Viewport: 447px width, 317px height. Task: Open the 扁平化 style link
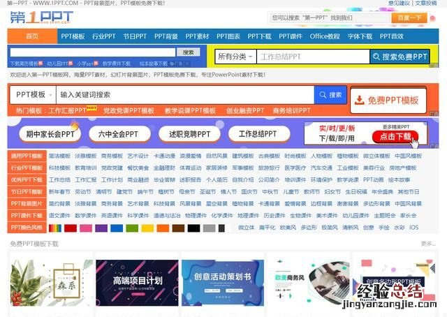pyautogui.click(x=268, y=228)
